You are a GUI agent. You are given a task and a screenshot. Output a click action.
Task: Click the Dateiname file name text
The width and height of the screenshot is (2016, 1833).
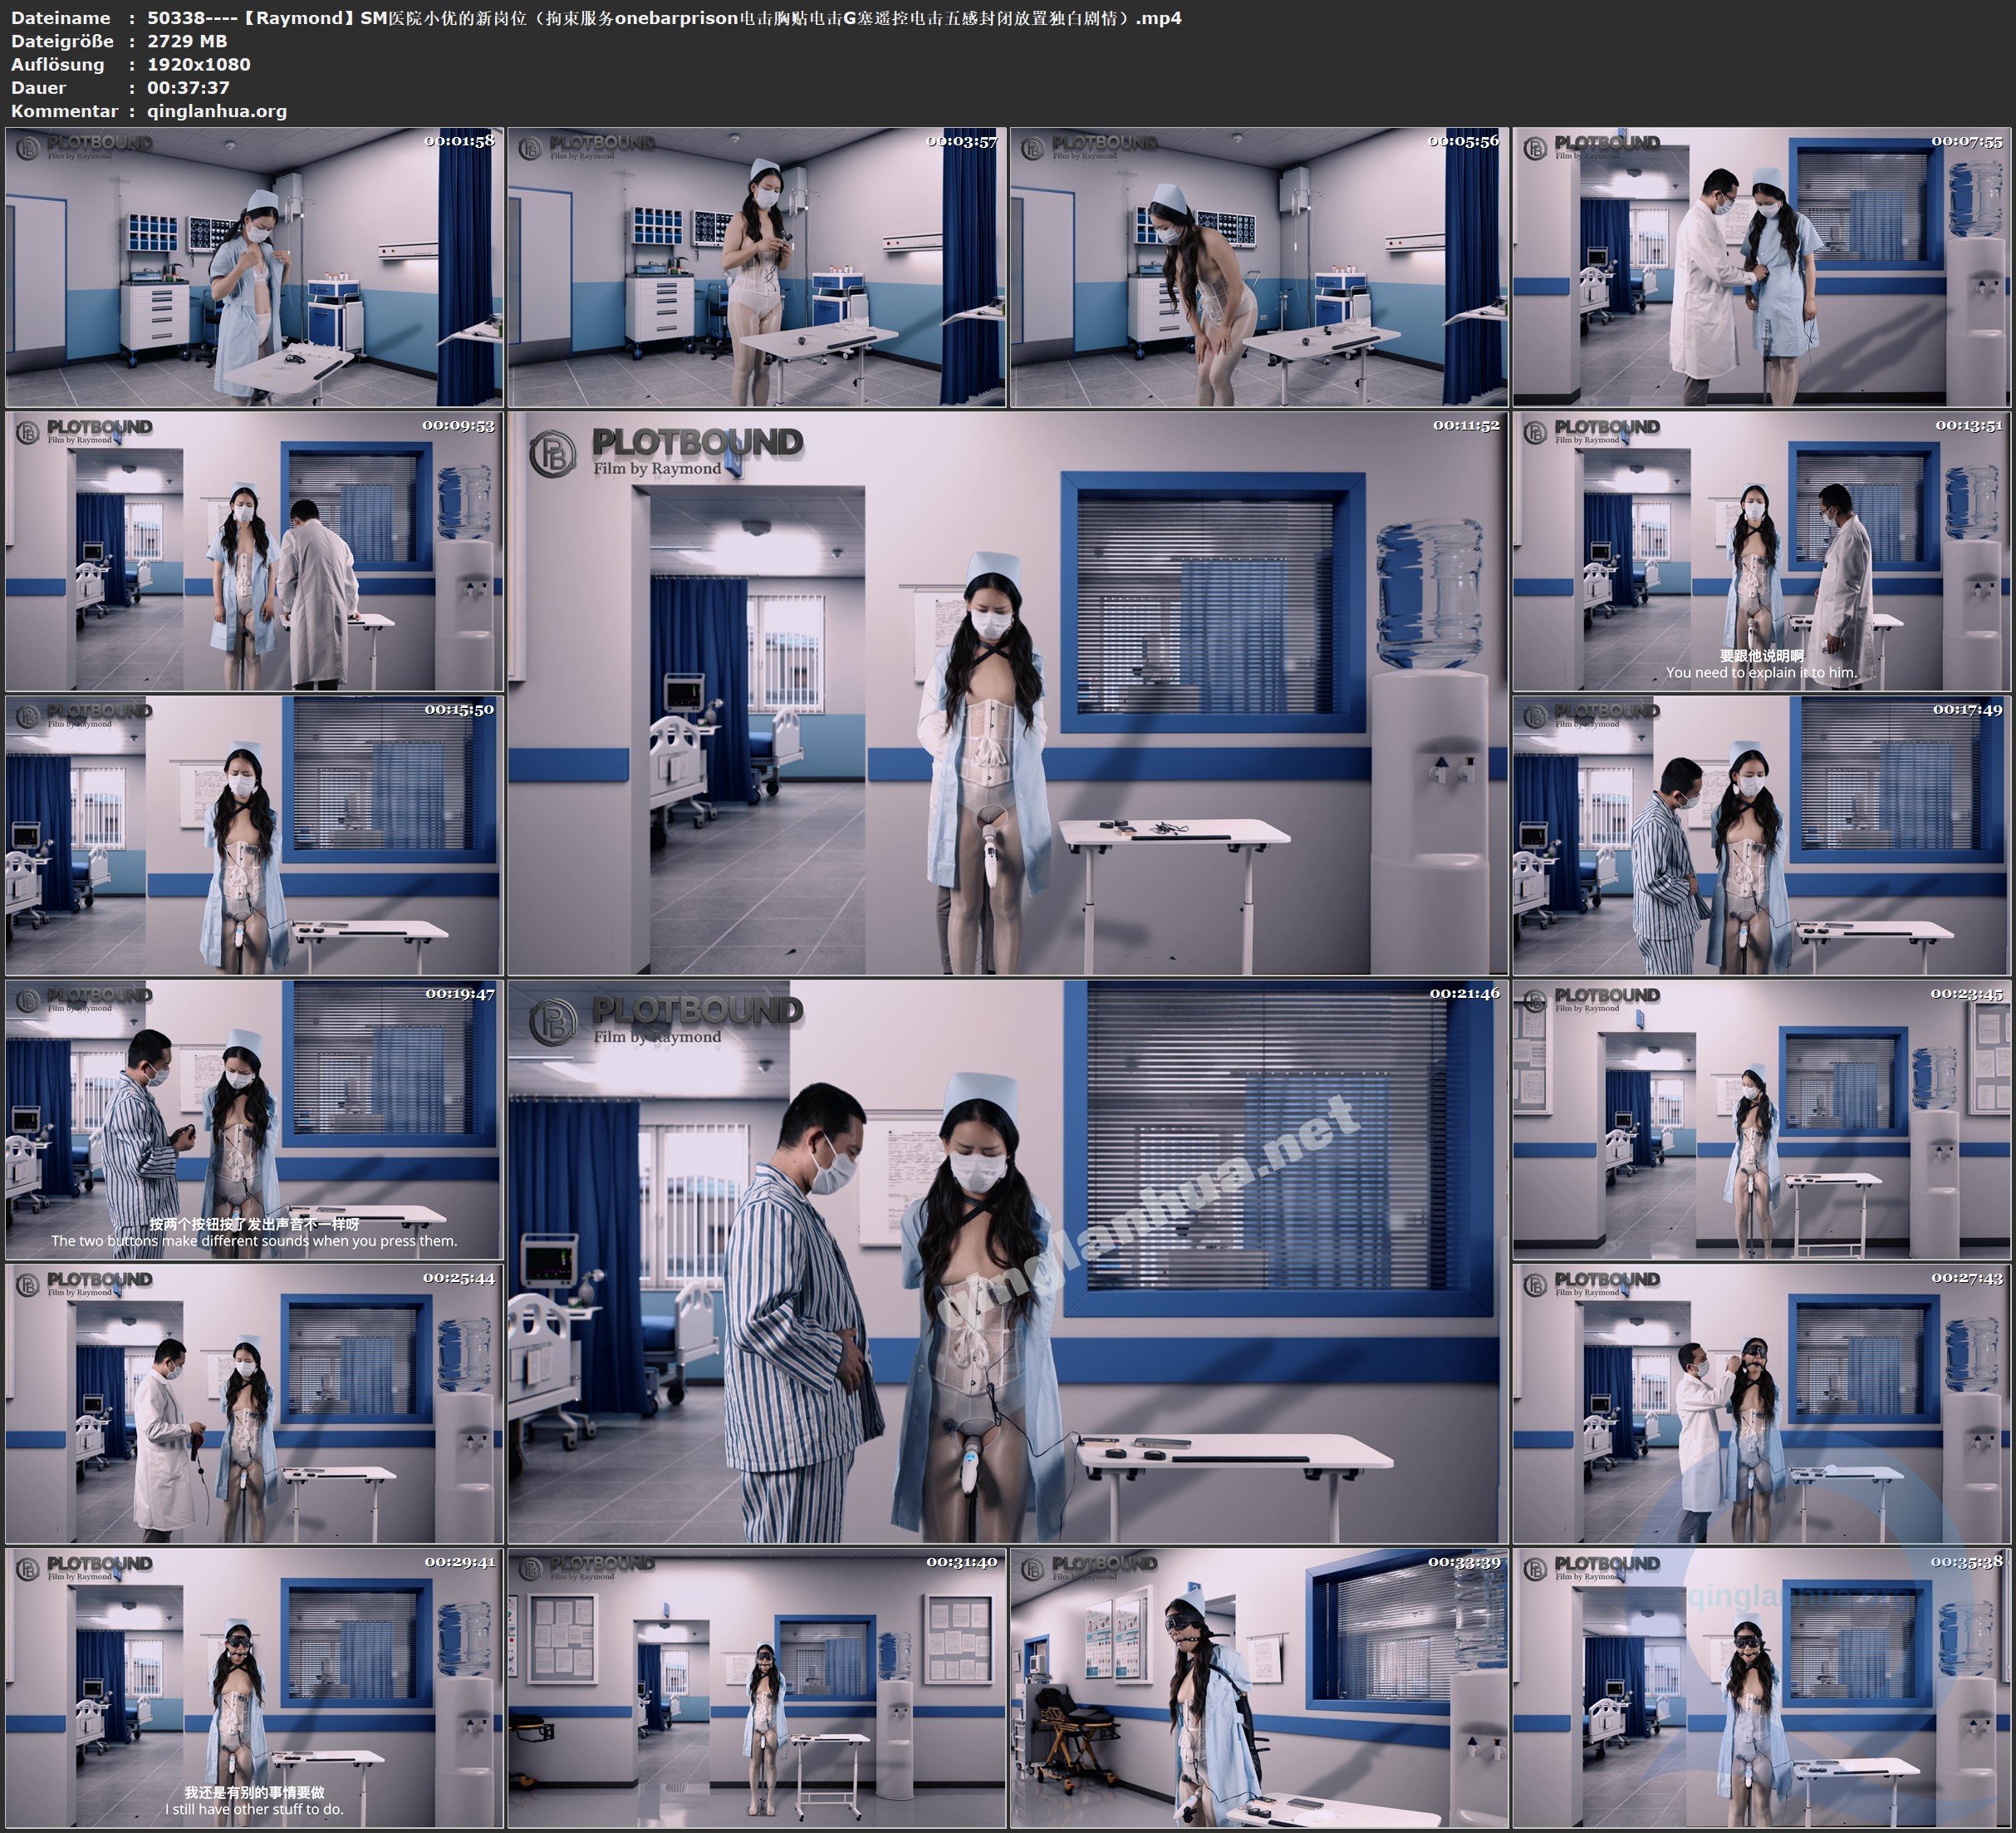tap(664, 18)
